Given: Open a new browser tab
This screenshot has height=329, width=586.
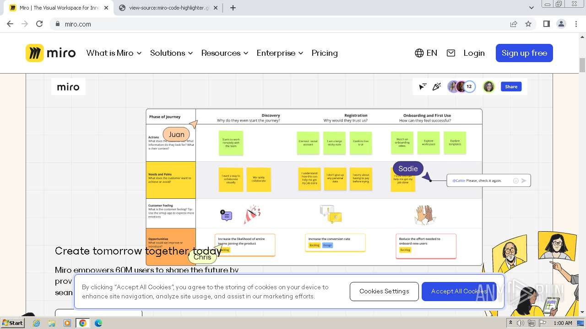Looking at the screenshot, I should point(233,8).
